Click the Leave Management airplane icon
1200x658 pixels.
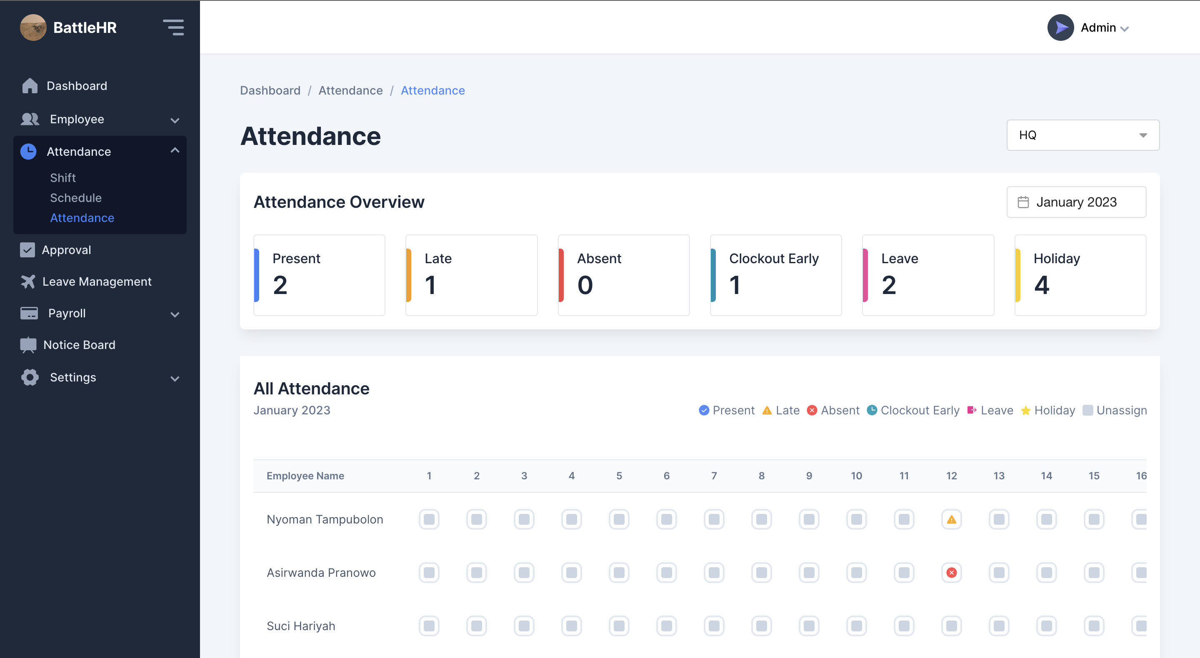click(x=28, y=281)
